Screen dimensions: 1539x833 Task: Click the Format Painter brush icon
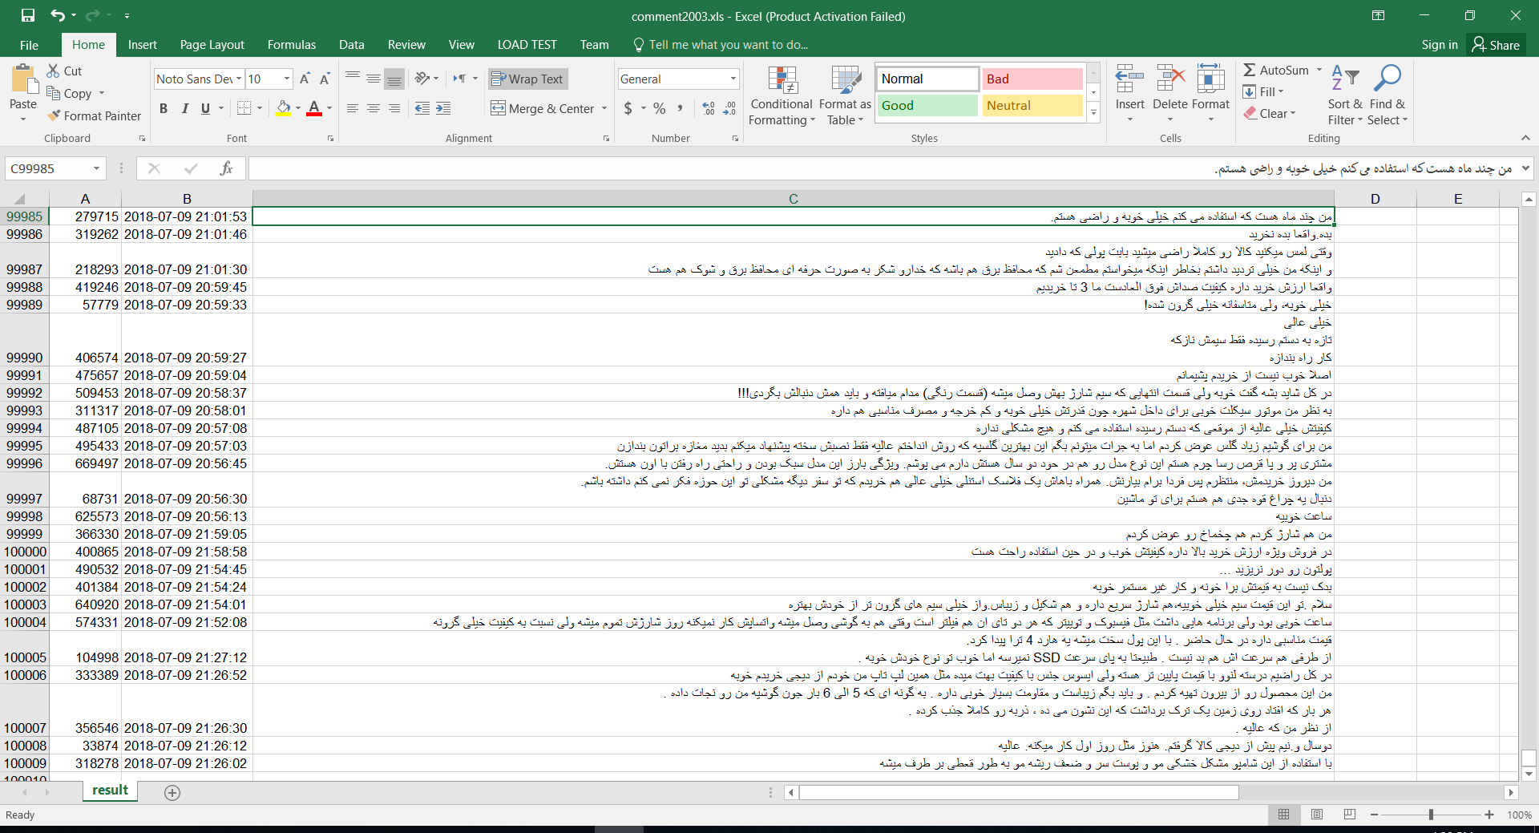[x=54, y=115]
